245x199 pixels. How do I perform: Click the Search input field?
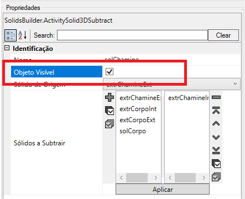click(132, 35)
